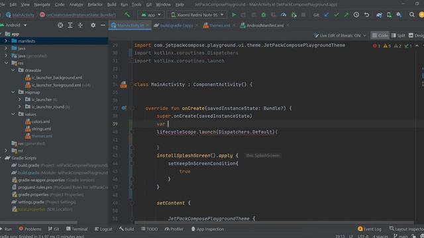
Task: Select colors.xml in project tree
Action: click(x=40, y=122)
